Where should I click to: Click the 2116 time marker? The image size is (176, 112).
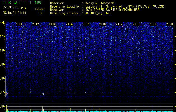click(102, 24)
